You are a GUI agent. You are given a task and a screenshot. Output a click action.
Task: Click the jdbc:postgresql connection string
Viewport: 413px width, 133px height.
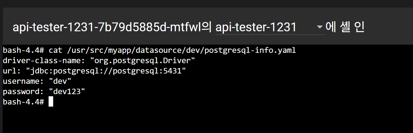point(106,71)
